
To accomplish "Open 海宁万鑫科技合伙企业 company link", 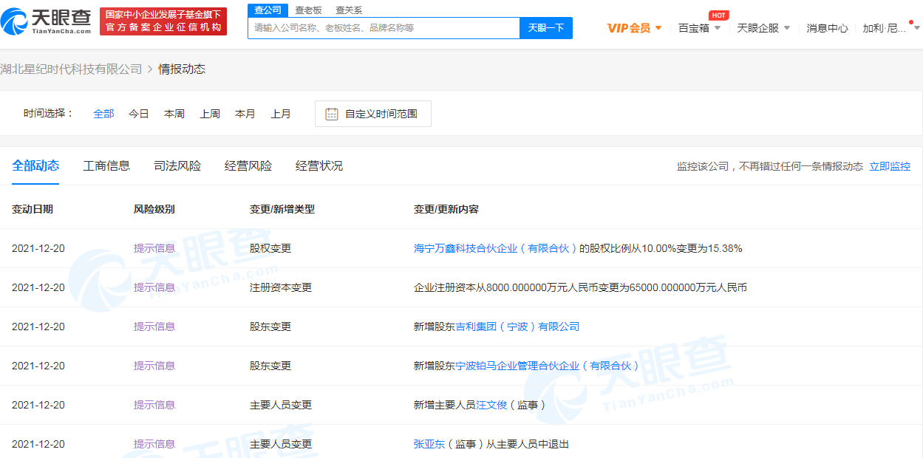I will 495,248.
